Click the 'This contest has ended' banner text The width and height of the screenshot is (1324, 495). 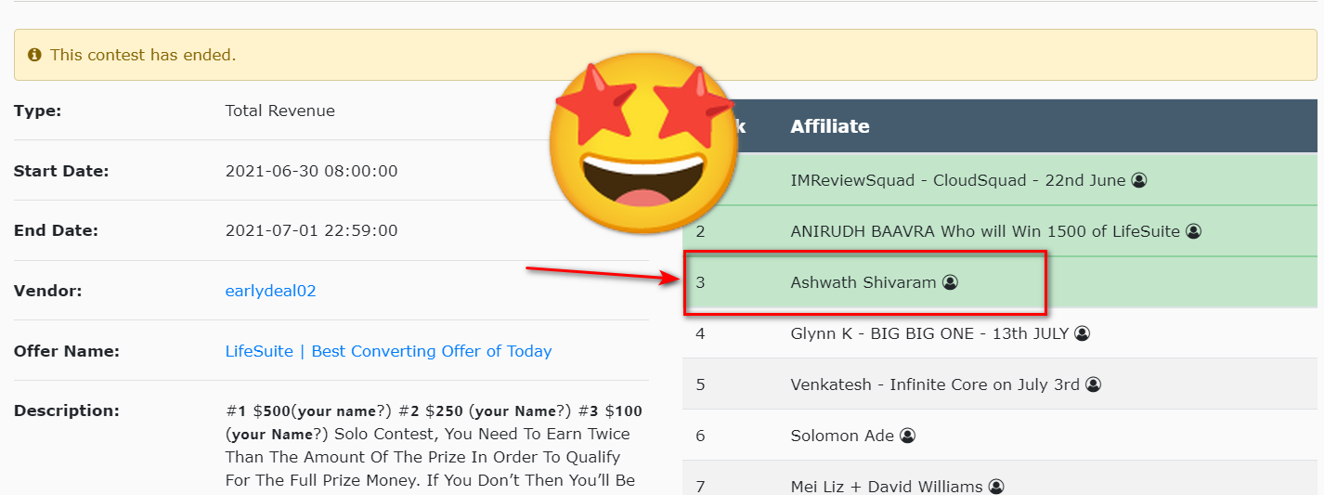(x=143, y=55)
